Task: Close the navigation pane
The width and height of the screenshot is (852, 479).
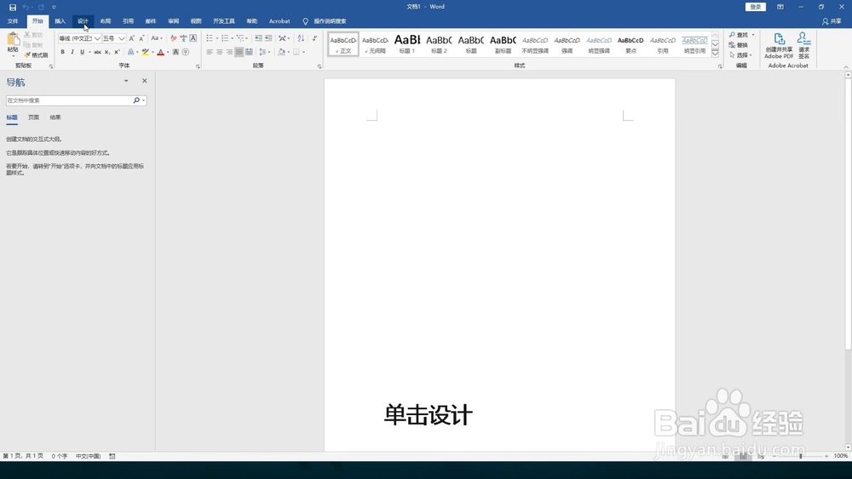Action: 145,81
